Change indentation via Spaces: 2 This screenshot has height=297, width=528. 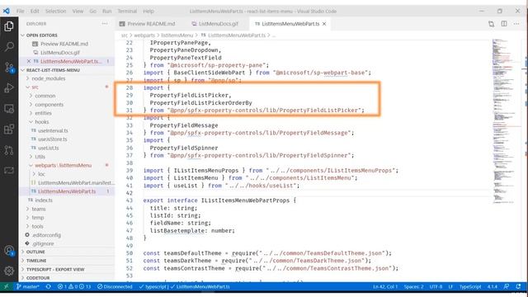coord(413,286)
